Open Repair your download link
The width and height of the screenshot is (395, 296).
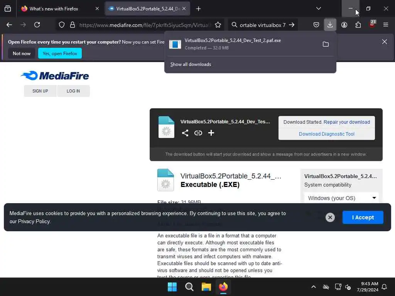347,122
